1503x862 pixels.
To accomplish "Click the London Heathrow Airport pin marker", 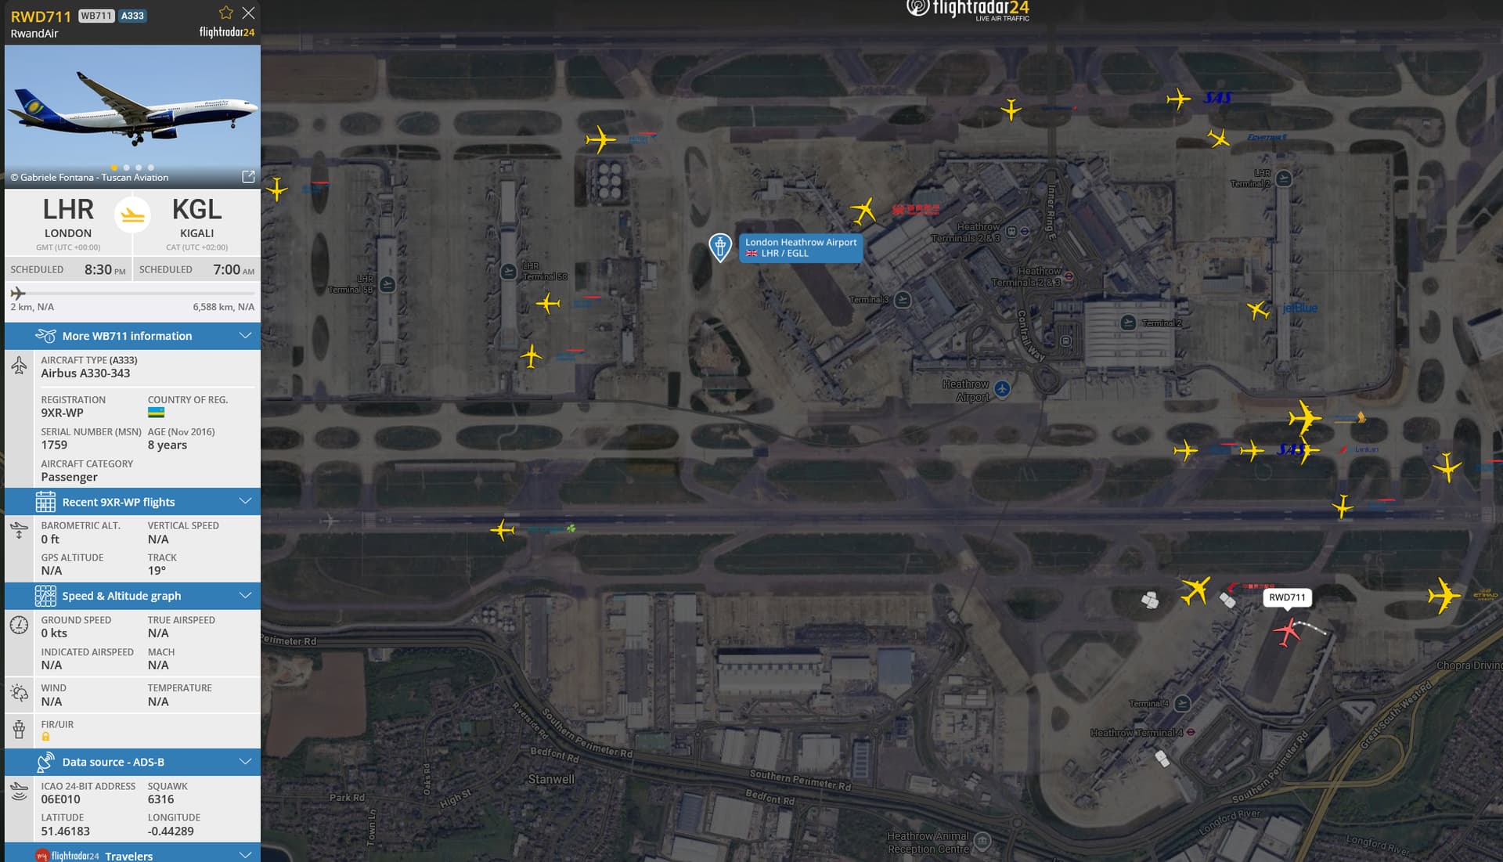I will 720,247.
